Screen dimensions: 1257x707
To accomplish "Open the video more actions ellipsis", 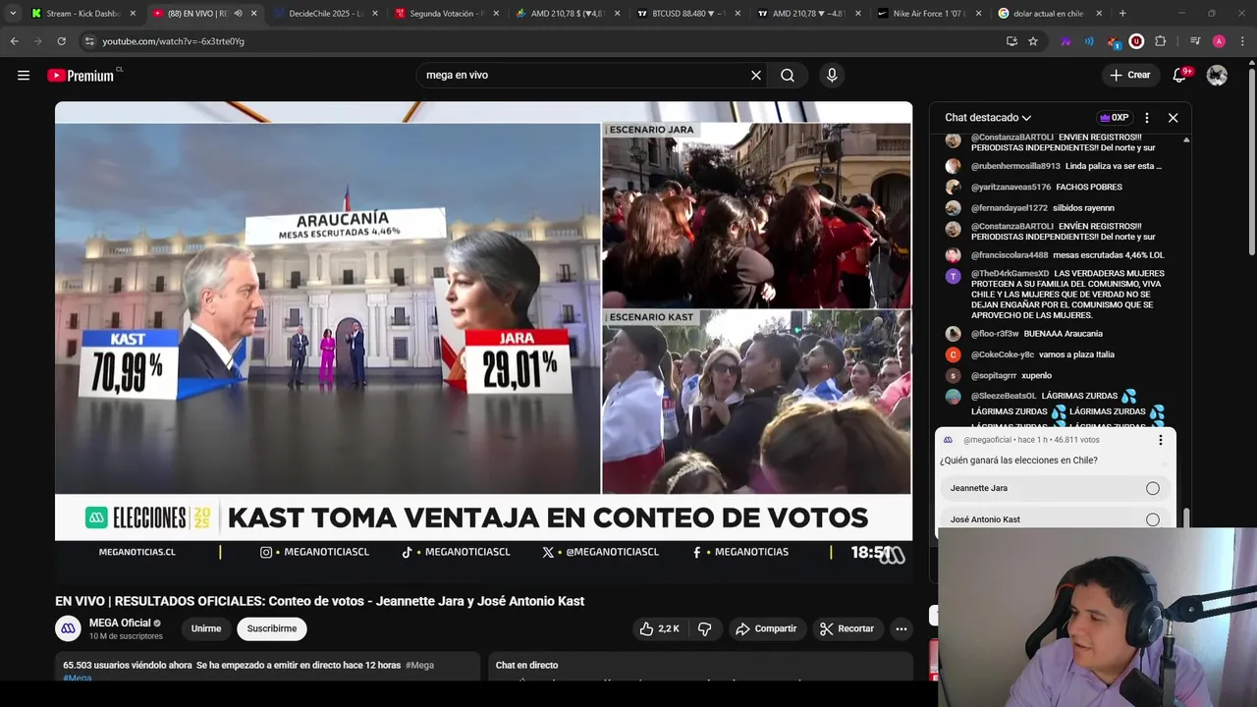I will [x=902, y=628].
